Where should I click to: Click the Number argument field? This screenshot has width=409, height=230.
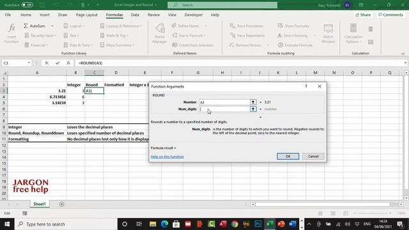click(224, 102)
